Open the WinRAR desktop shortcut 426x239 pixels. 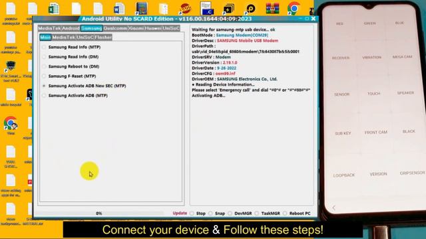coord(272,9)
